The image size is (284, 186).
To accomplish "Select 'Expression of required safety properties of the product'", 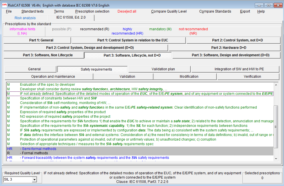I will pos(140,112).
